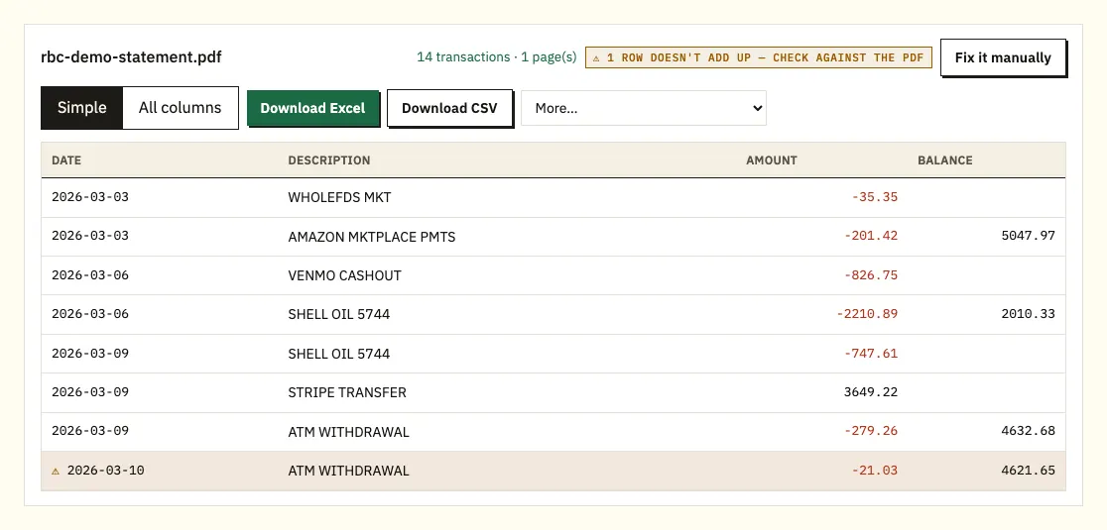Click ATM WITHDRAWAL description dated 2026-03-09
1107x530 pixels.
[x=349, y=432]
